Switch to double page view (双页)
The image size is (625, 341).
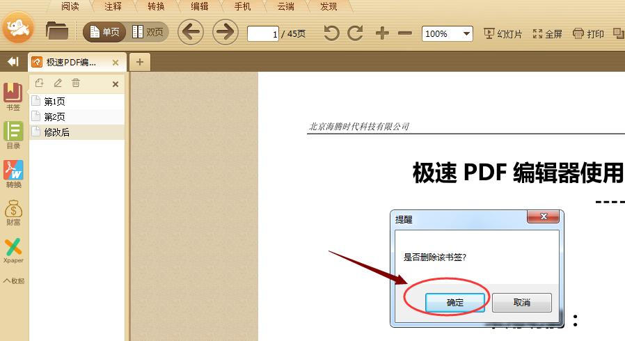148,32
